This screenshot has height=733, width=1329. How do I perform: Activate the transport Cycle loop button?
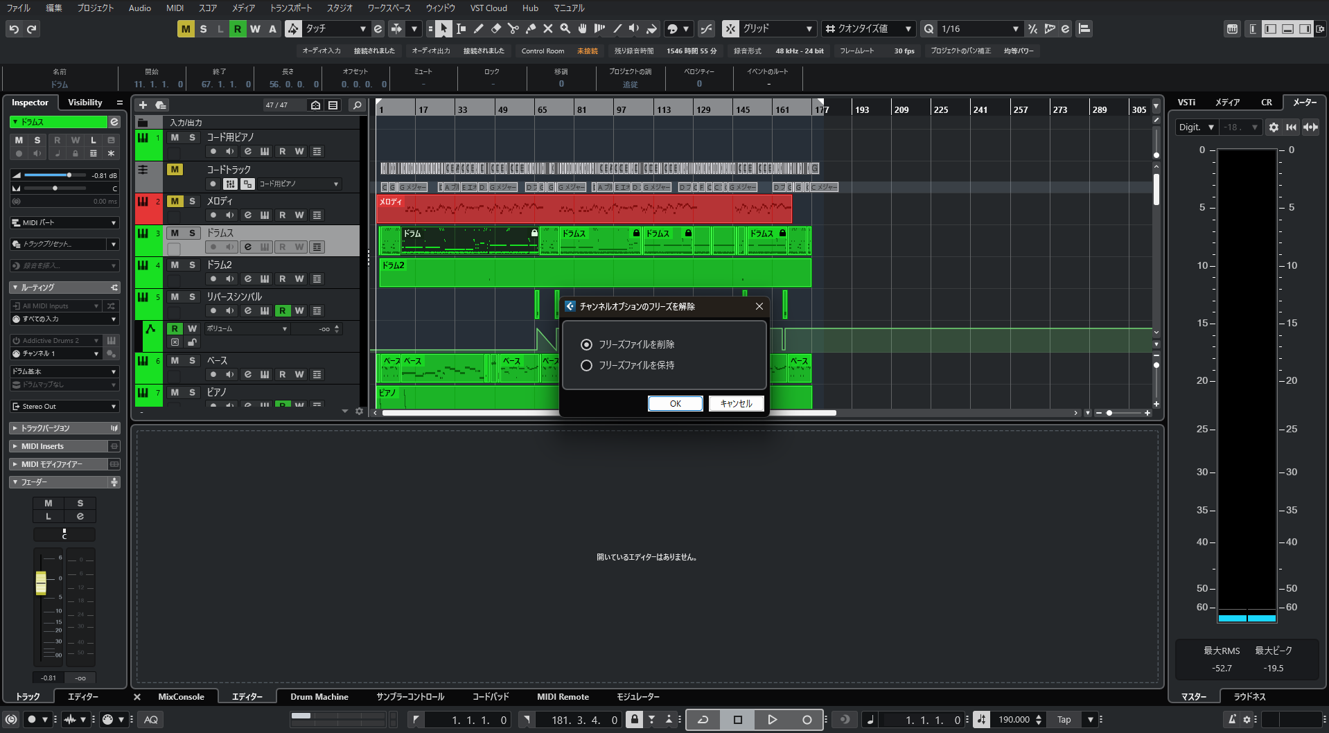[703, 720]
